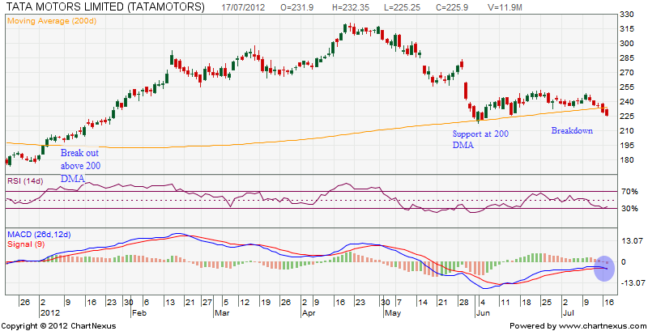648x331 pixels.
Task: Click the 195 price axis label
Action: pyautogui.click(x=627, y=146)
